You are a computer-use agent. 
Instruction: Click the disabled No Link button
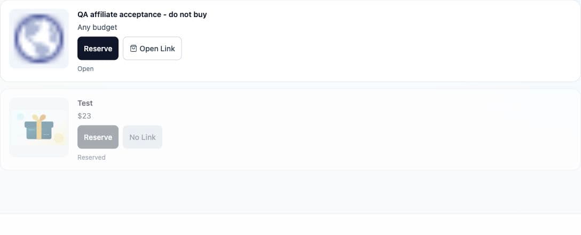pos(143,137)
